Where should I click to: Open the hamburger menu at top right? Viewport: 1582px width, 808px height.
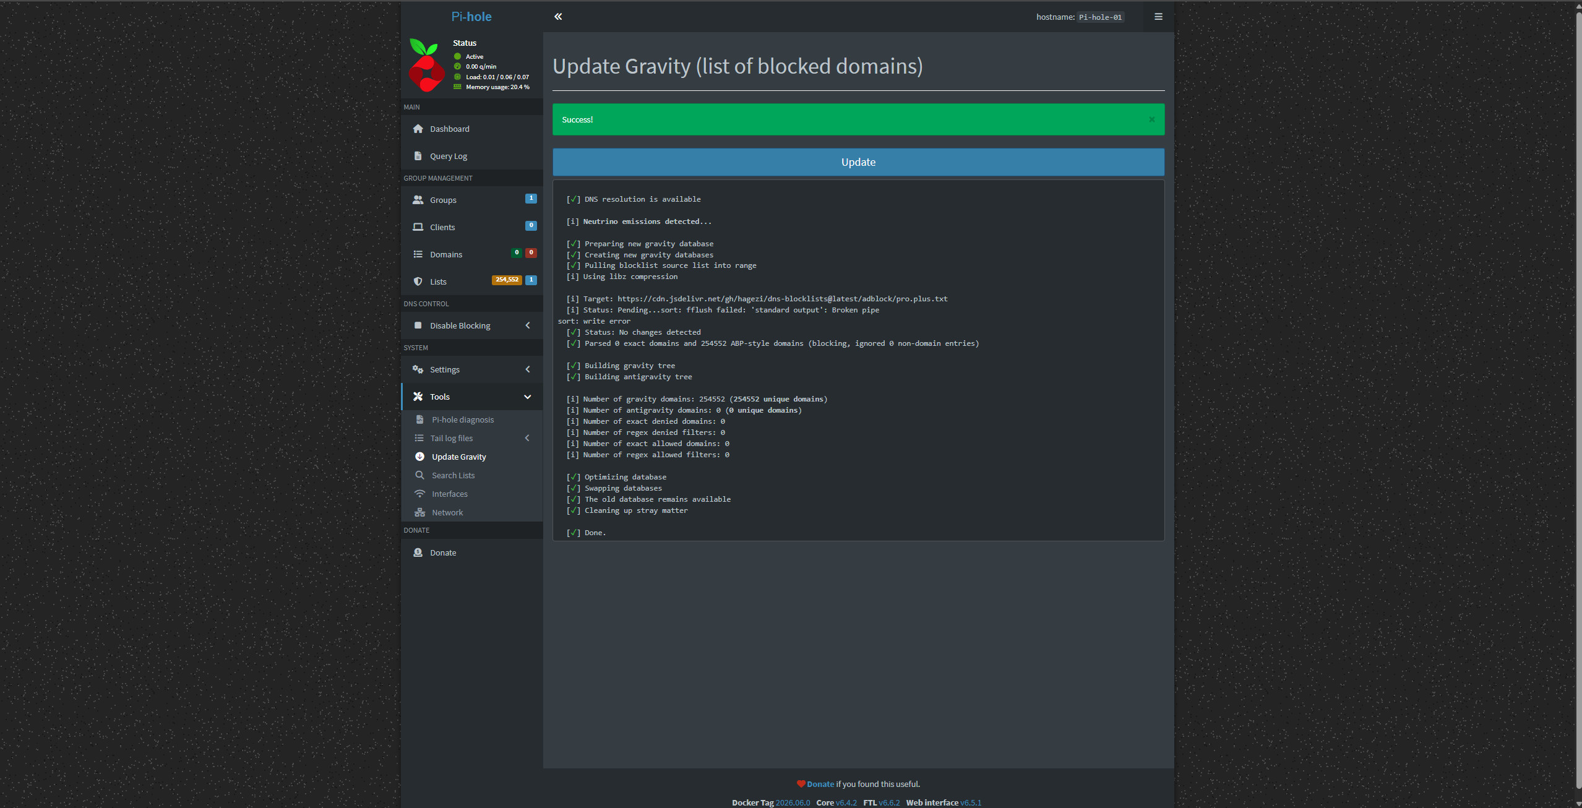click(1158, 17)
